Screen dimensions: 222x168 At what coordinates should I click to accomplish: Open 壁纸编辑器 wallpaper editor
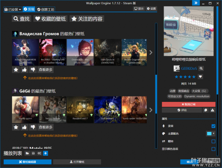click(28, 162)
